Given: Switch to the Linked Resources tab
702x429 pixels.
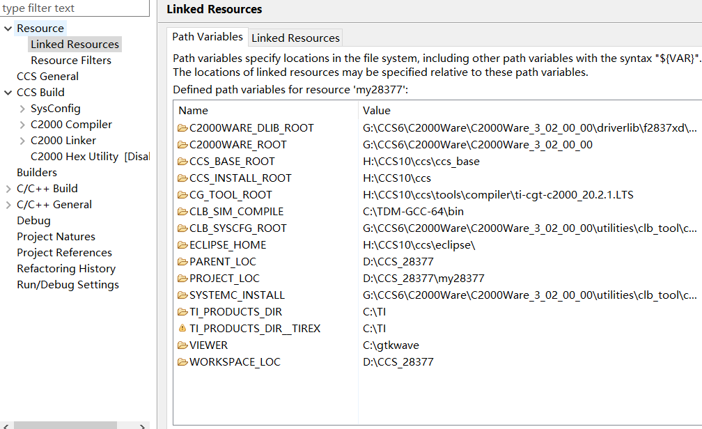Looking at the screenshot, I should tap(296, 37).
